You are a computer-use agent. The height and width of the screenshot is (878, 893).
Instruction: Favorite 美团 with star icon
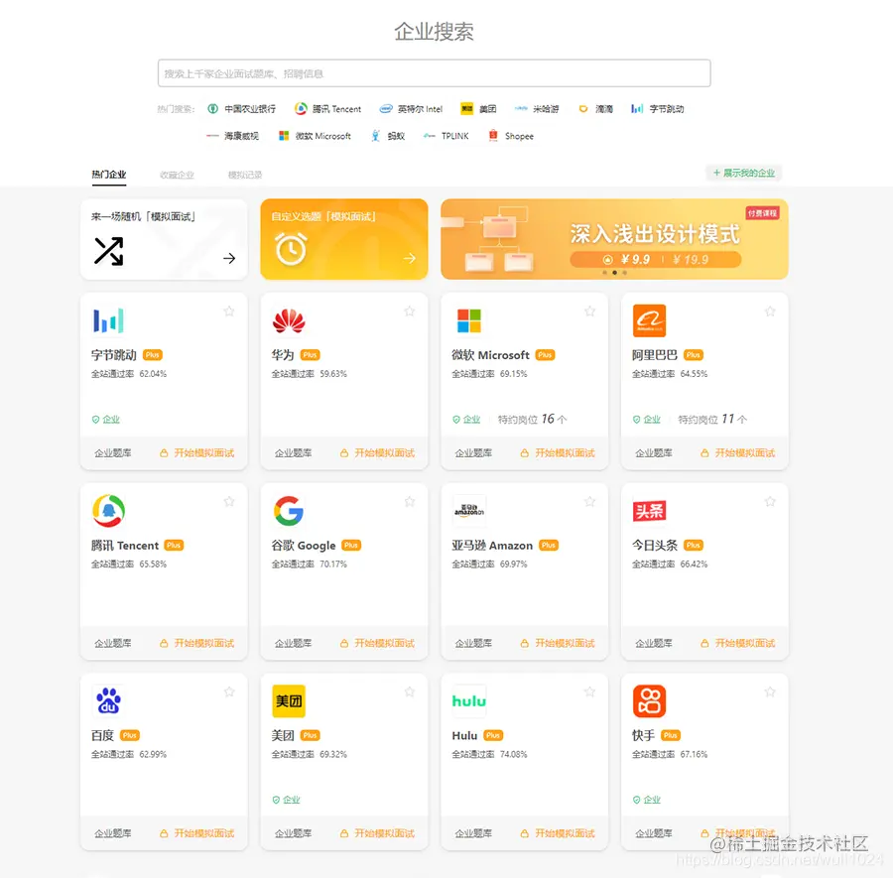410,691
